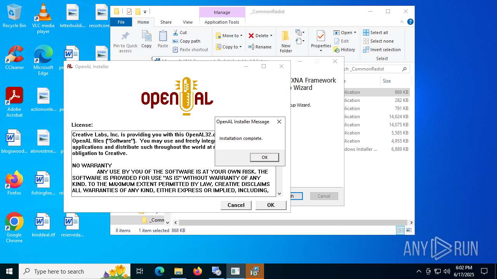Click Cancel in OpenAL Installer window

236,205
